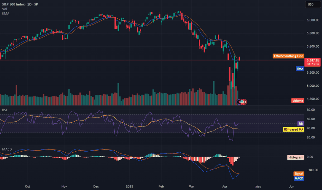Click the 6,000.00 price scale value
Viewport: 322px width, 190px height.
(x=313, y=20)
